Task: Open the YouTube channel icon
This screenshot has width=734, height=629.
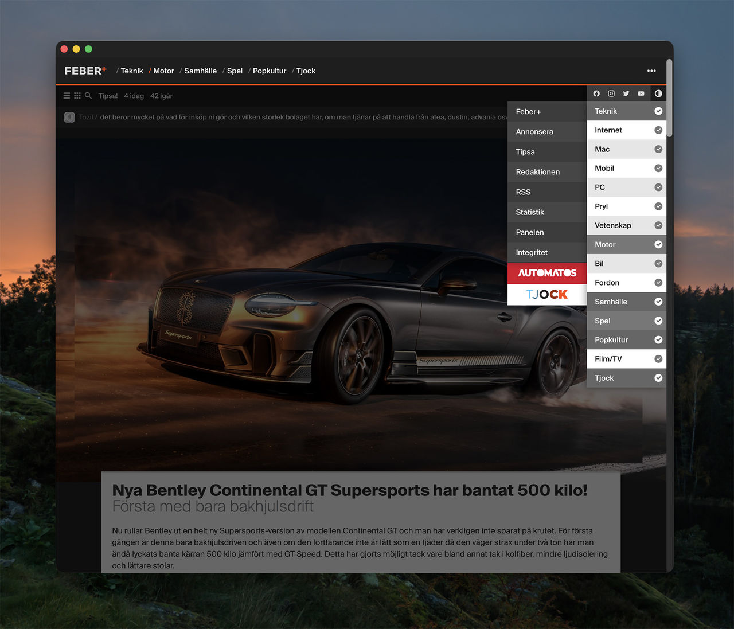Action: click(641, 93)
